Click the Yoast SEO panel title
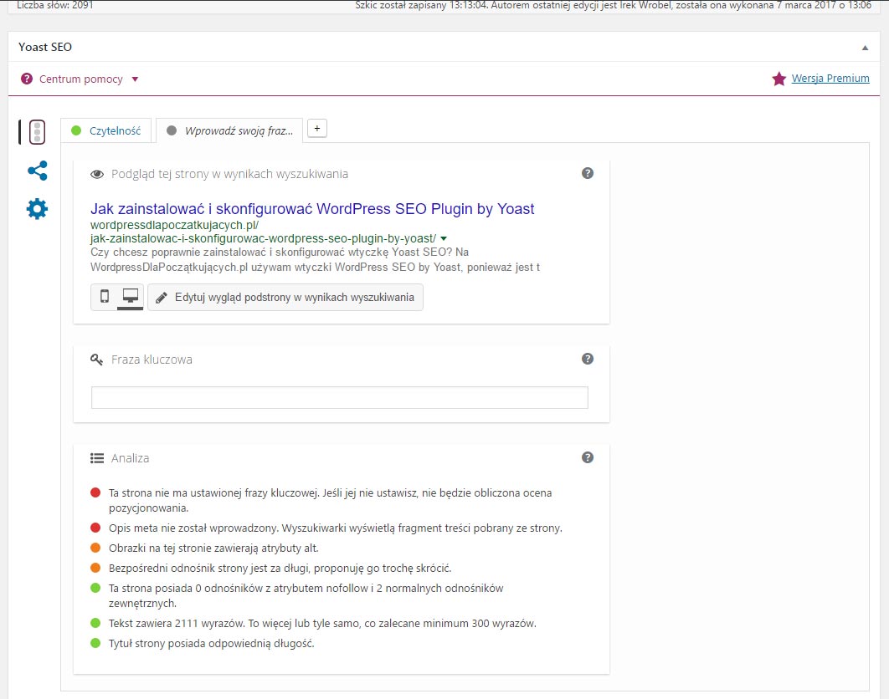This screenshot has height=699, width=889. (x=45, y=47)
